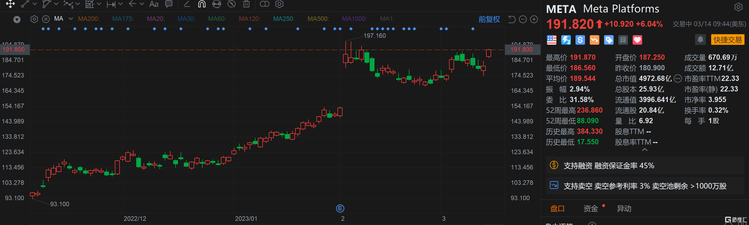Screen dimensions: 749x225
Task: Open chart settings gear in toolbar
Action: pos(280,4)
